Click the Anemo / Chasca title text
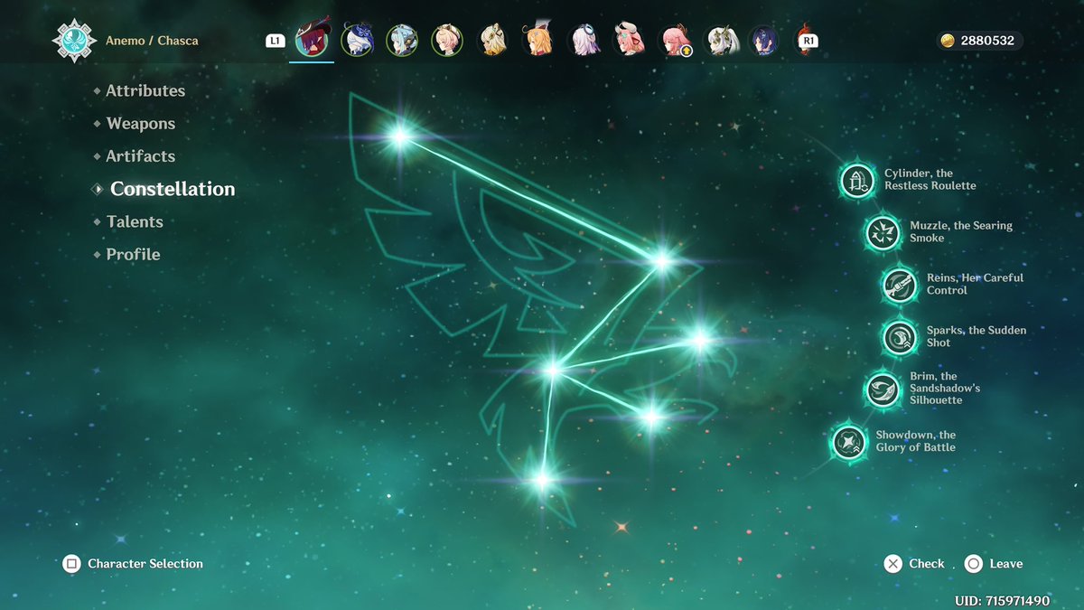Screen dimensions: 1084x610 coord(152,41)
